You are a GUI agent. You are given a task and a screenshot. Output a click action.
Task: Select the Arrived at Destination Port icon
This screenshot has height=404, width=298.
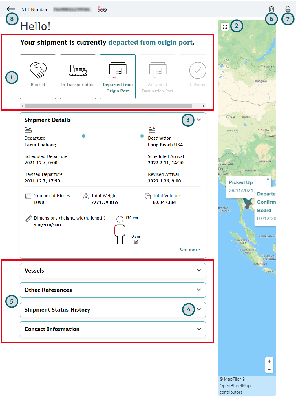(x=158, y=70)
